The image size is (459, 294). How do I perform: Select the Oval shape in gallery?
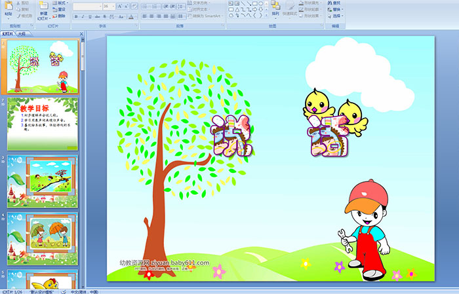(x=261, y=3)
